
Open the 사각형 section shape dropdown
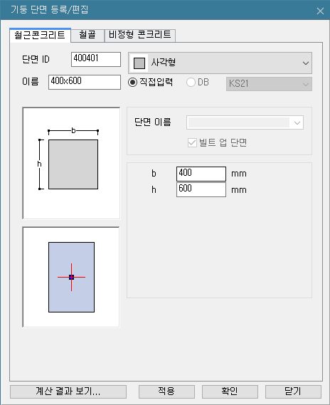220,63
